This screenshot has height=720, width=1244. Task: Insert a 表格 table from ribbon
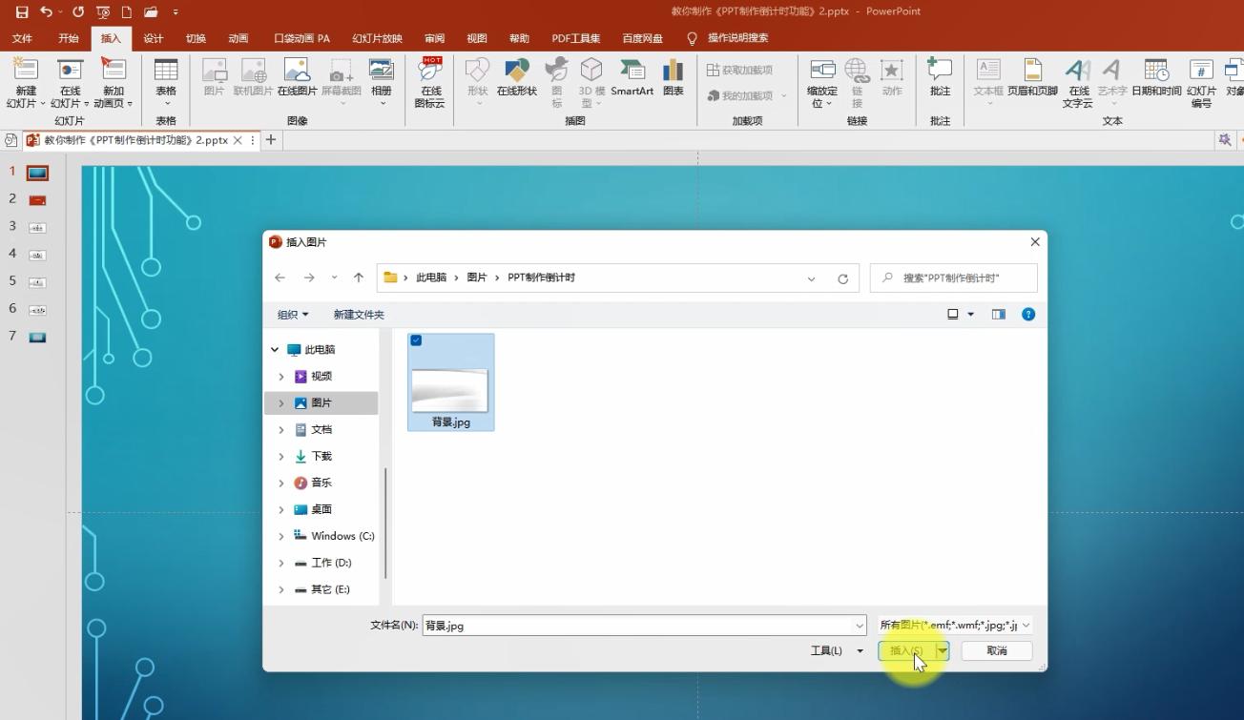click(x=166, y=76)
